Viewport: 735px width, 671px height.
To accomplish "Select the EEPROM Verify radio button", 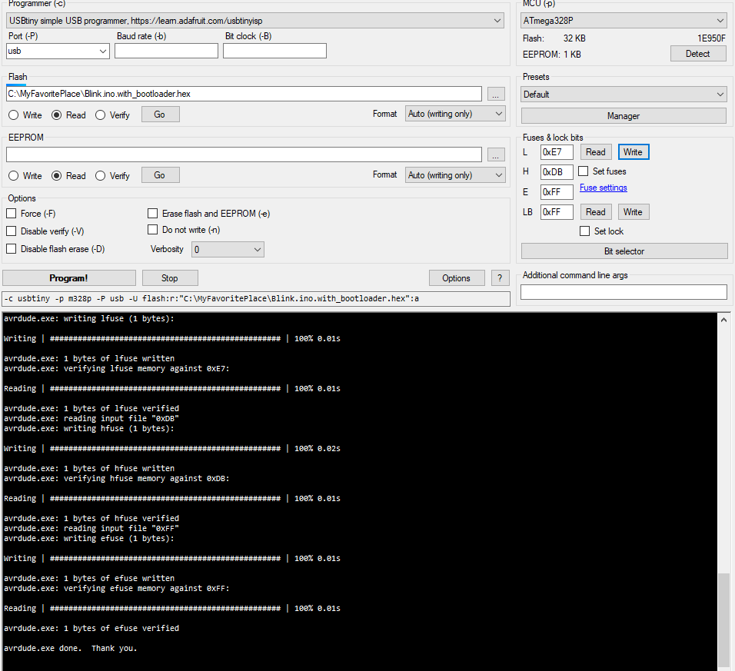I will tap(101, 176).
